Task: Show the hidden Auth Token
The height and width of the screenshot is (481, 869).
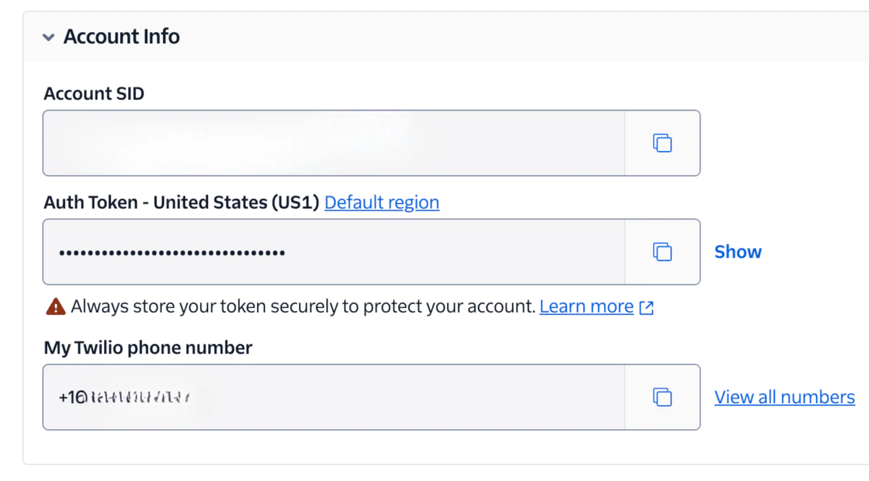Action: (737, 252)
